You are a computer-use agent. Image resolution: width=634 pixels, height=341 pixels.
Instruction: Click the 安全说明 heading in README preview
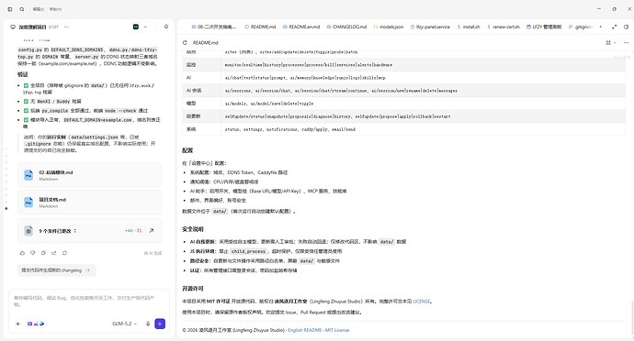coord(192,229)
